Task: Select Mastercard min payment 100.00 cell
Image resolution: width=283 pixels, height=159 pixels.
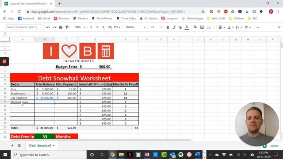Action: point(66,93)
